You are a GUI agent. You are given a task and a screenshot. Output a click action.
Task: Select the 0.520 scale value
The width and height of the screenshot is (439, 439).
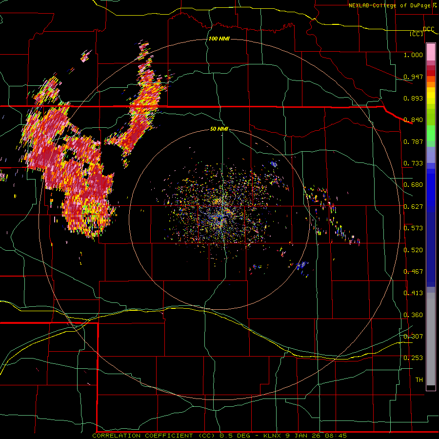point(413,250)
